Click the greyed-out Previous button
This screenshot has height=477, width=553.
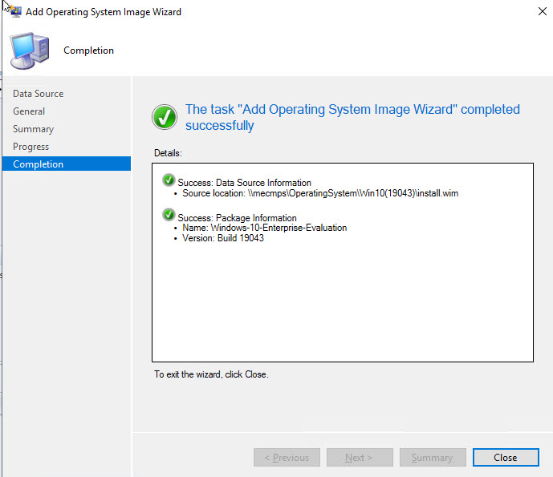(x=287, y=458)
